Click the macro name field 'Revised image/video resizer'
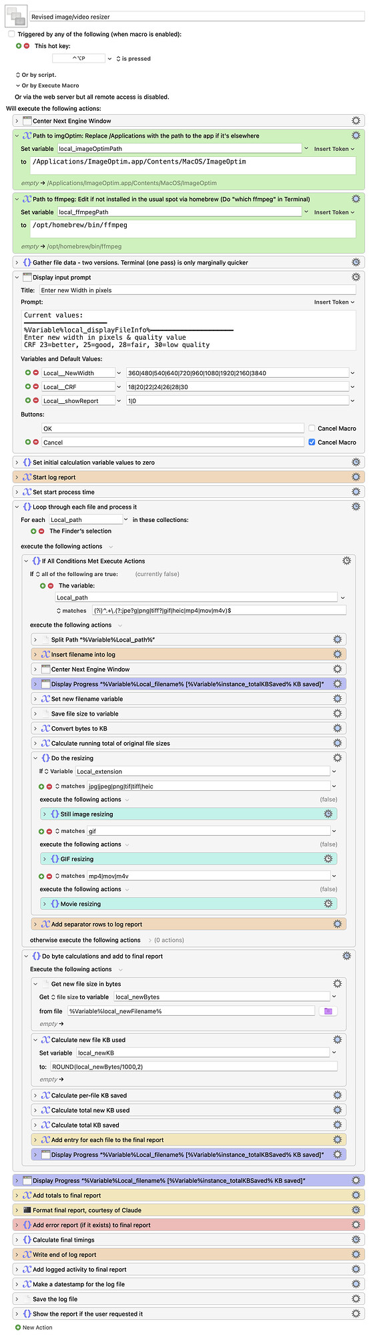The image size is (369, 1335). coord(197,16)
